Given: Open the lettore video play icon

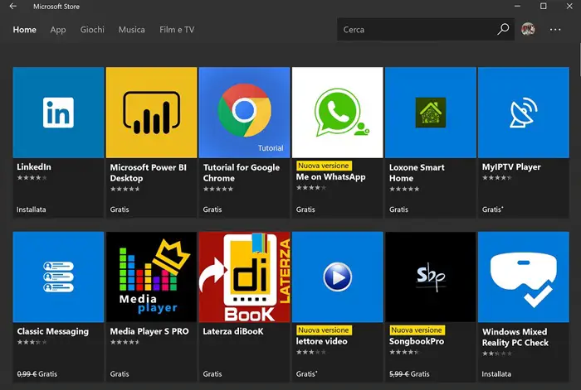Looking at the screenshot, I should click(337, 277).
